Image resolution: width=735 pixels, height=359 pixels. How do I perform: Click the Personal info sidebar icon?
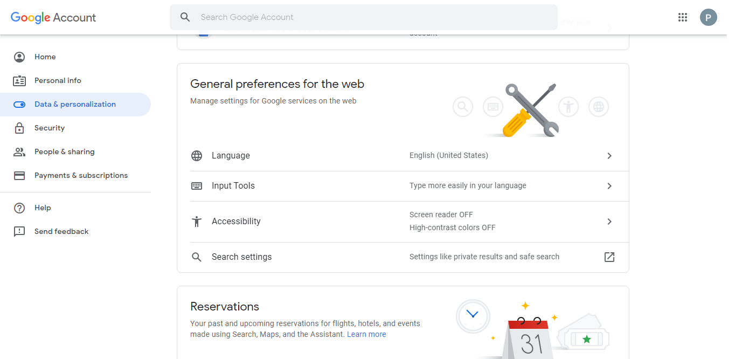[x=19, y=80]
